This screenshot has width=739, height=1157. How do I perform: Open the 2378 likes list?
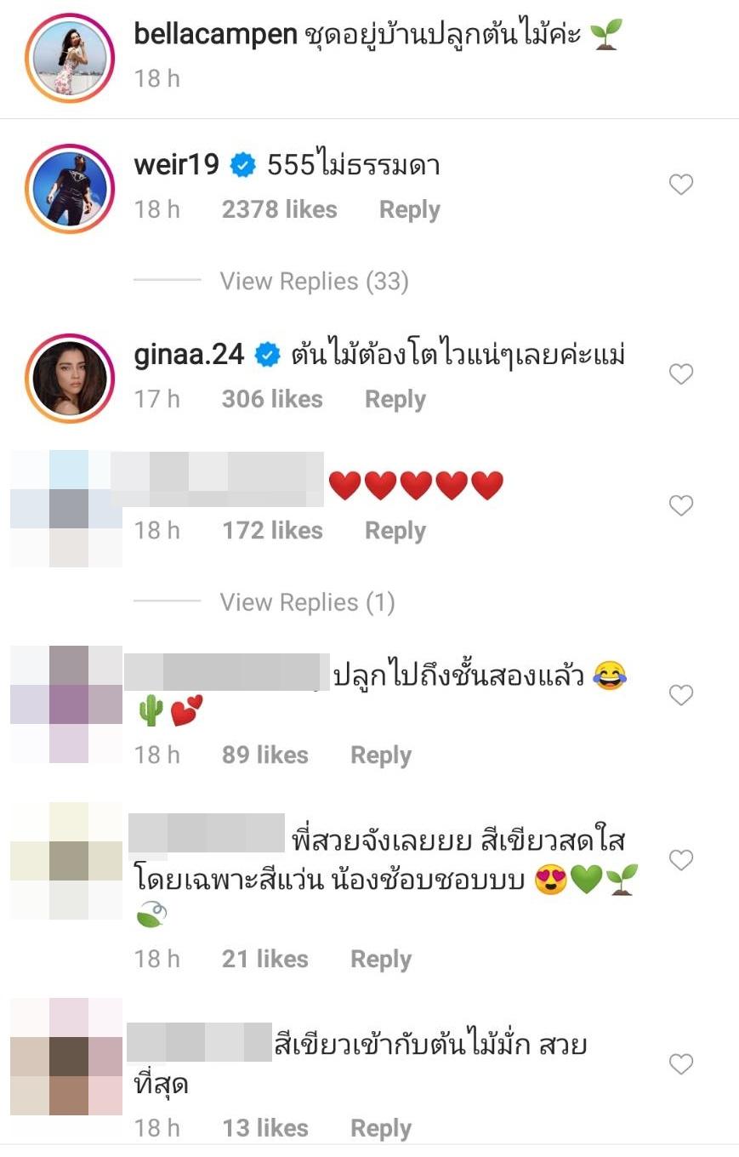pos(279,210)
